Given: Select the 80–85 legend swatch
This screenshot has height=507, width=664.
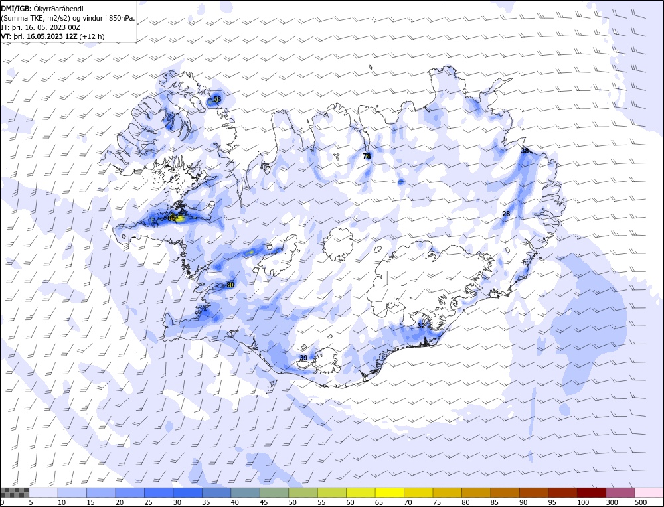Looking at the screenshot, I should [476, 492].
